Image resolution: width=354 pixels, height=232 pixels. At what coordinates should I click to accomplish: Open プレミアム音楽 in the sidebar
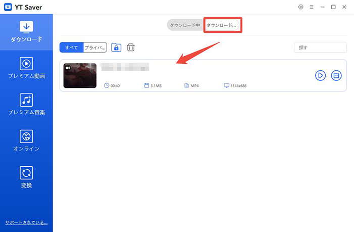(x=26, y=104)
